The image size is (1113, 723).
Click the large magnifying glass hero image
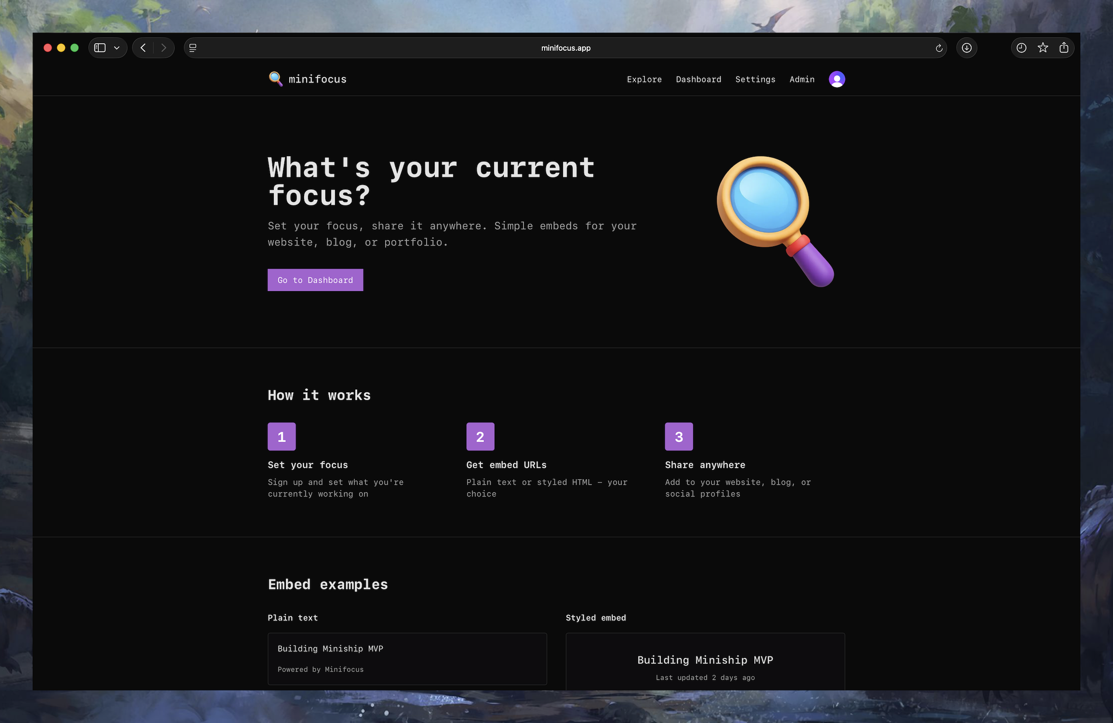pos(775,221)
